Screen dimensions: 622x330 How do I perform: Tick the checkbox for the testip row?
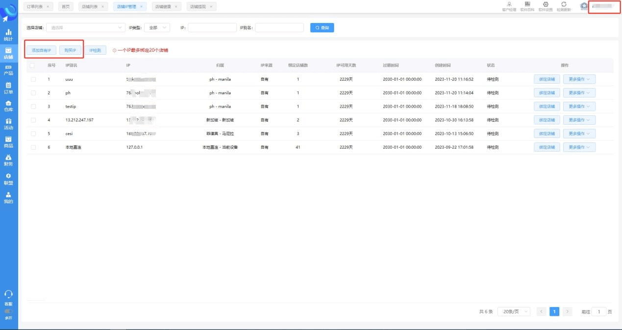[x=33, y=107]
